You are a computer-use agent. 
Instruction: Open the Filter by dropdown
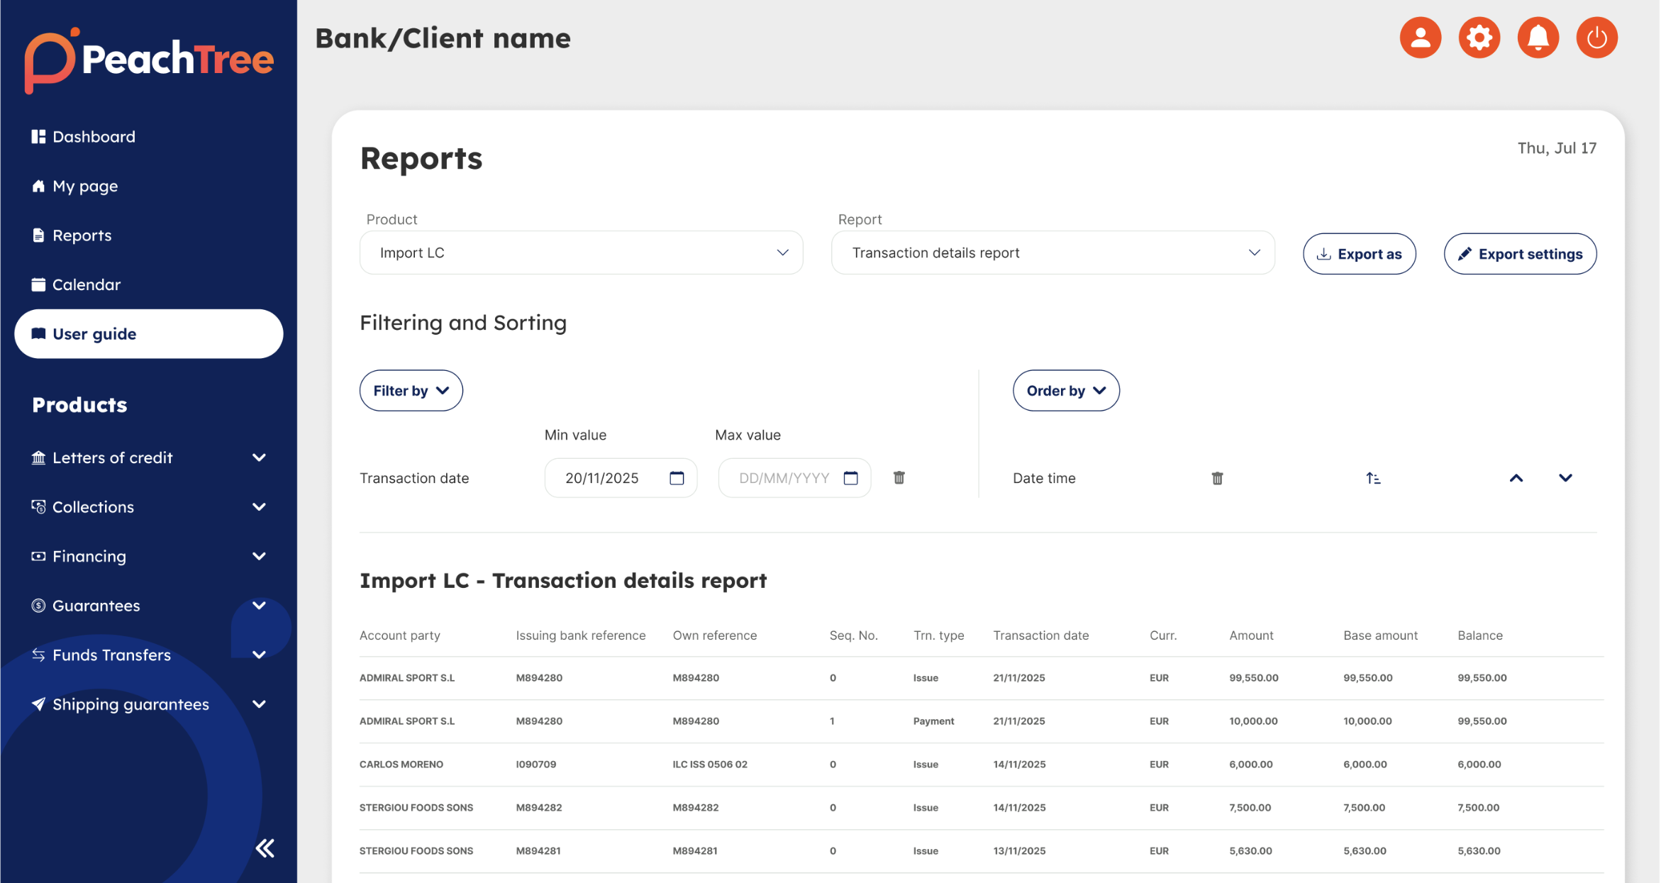[x=411, y=391]
